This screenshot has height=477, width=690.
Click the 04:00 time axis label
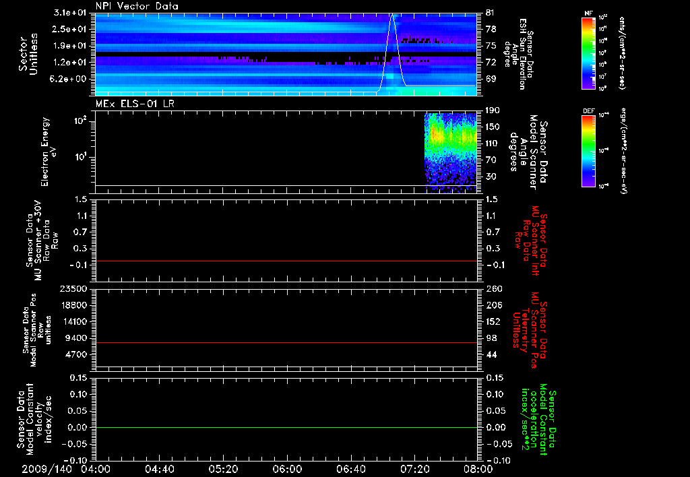(95, 469)
